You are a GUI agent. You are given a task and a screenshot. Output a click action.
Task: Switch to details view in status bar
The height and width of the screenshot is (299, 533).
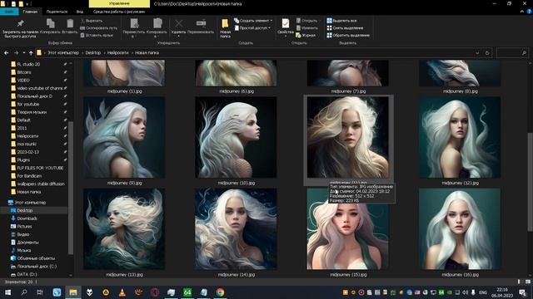[519, 282]
